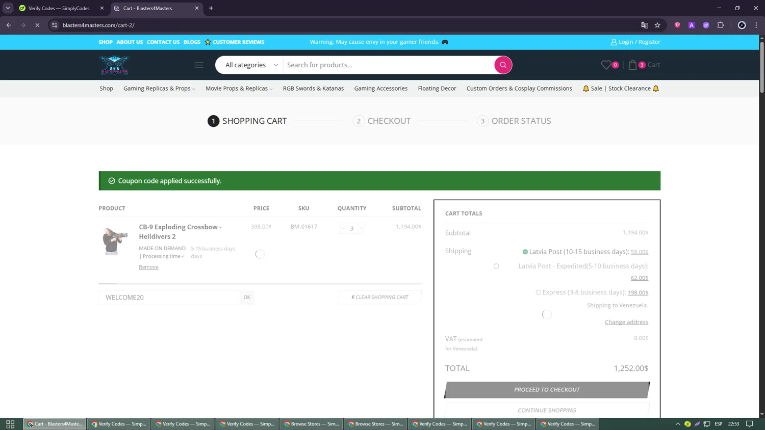Click the browser address bar URL

point(98,25)
